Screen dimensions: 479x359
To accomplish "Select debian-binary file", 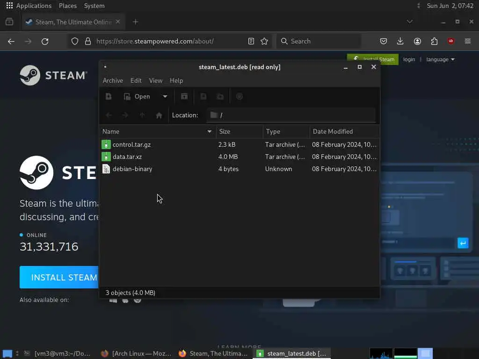I will pyautogui.click(x=239, y=169).
